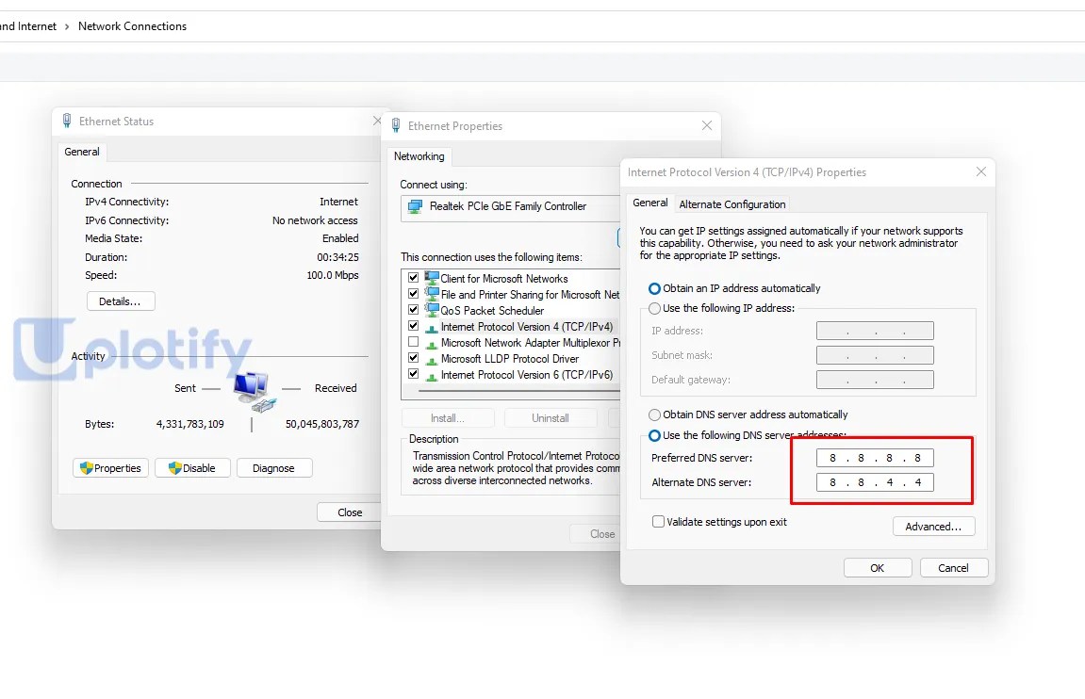Open Advanced settings in IPv4 Properties
1085x699 pixels.
click(x=933, y=527)
